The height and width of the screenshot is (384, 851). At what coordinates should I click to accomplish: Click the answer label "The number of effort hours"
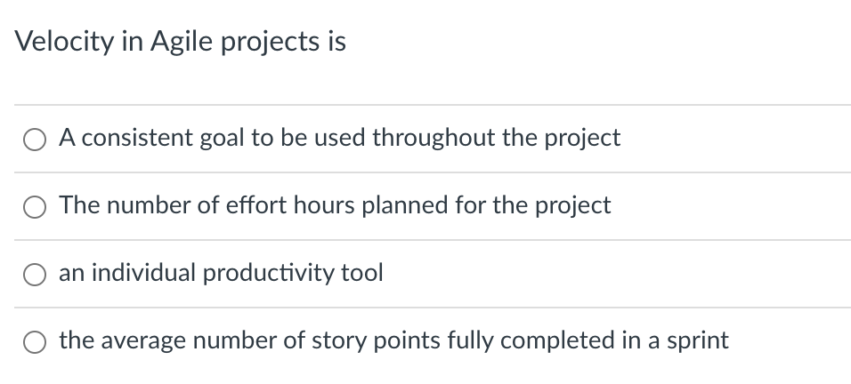[335, 205]
